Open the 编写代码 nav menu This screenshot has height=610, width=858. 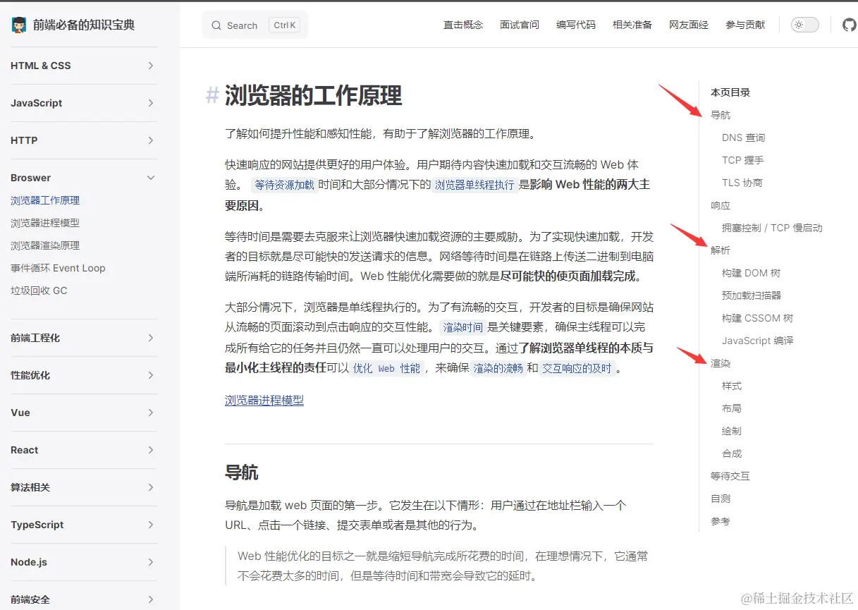point(576,25)
